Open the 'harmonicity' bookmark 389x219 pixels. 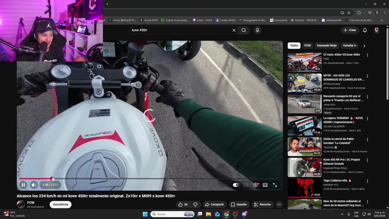pos(279,20)
